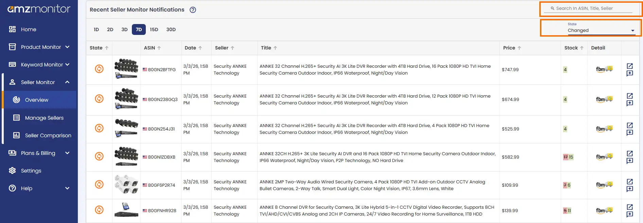643x223 pixels.
Task: Collapse the Seller Monitor sidebar menu
Action: point(39,82)
